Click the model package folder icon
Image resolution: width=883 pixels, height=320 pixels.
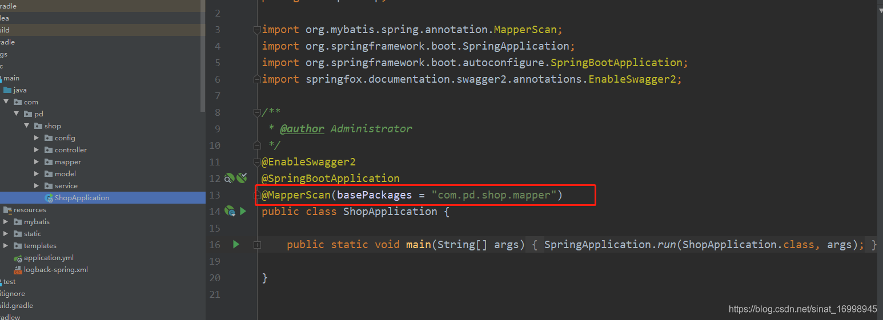49,174
